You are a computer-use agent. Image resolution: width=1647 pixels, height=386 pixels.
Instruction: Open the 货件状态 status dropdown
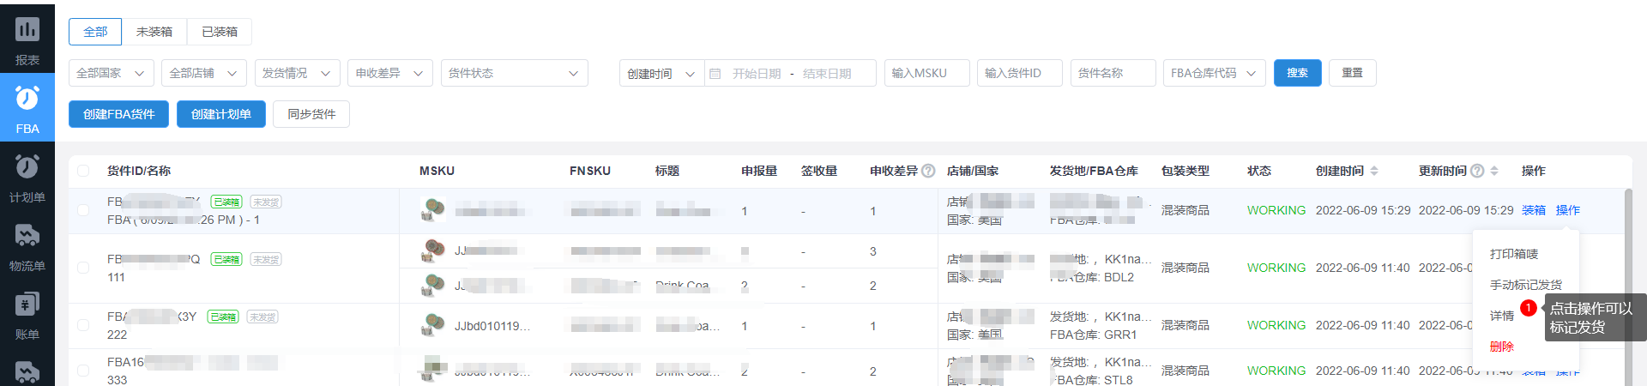point(515,73)
